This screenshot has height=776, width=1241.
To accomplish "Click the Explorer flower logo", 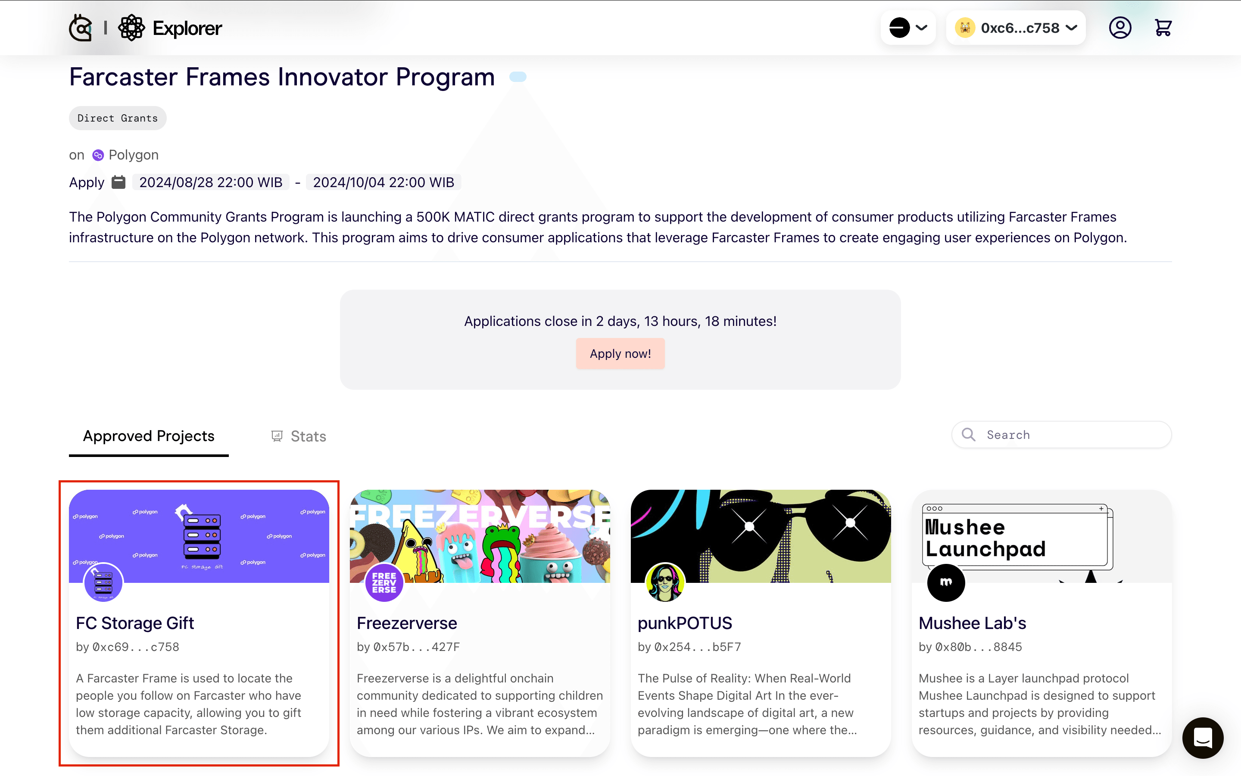I will click(132, 28).
